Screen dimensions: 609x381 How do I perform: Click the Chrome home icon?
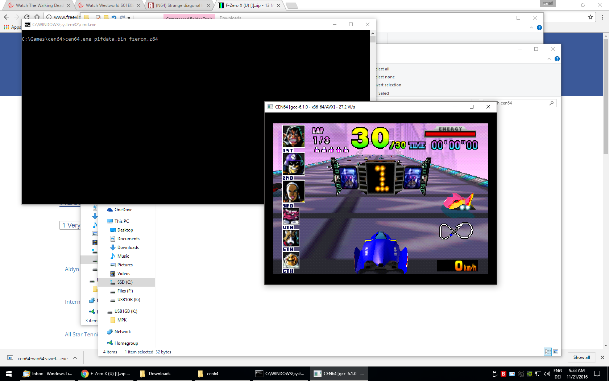(x=37, y=17)
